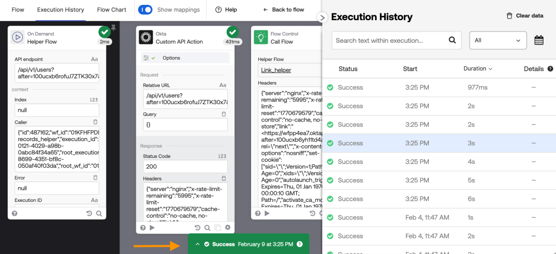Click the Status column header
This screenshot has height=254, width=556.
[348, 69]
